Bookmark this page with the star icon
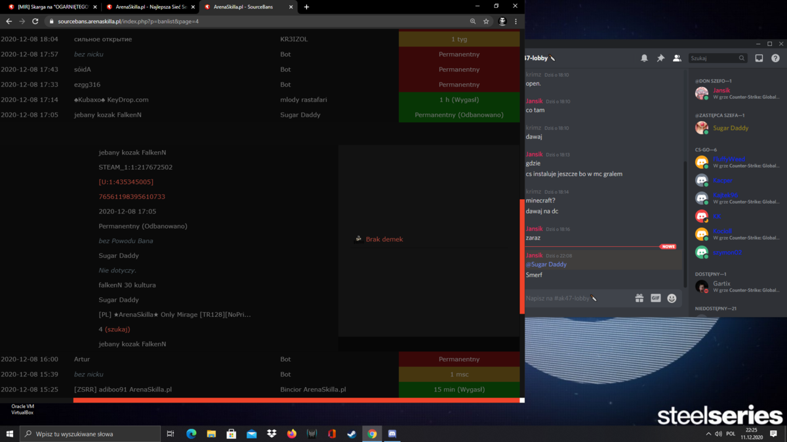Image resolution: width=787 pixels, height=442 pixels. click(x=486, y=21)
